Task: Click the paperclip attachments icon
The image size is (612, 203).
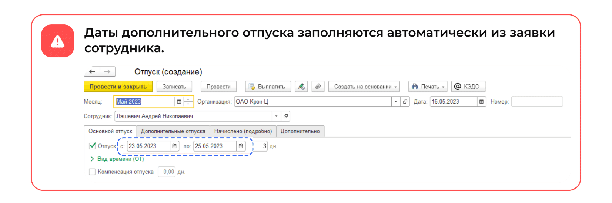Action: [x=318, y=87]
